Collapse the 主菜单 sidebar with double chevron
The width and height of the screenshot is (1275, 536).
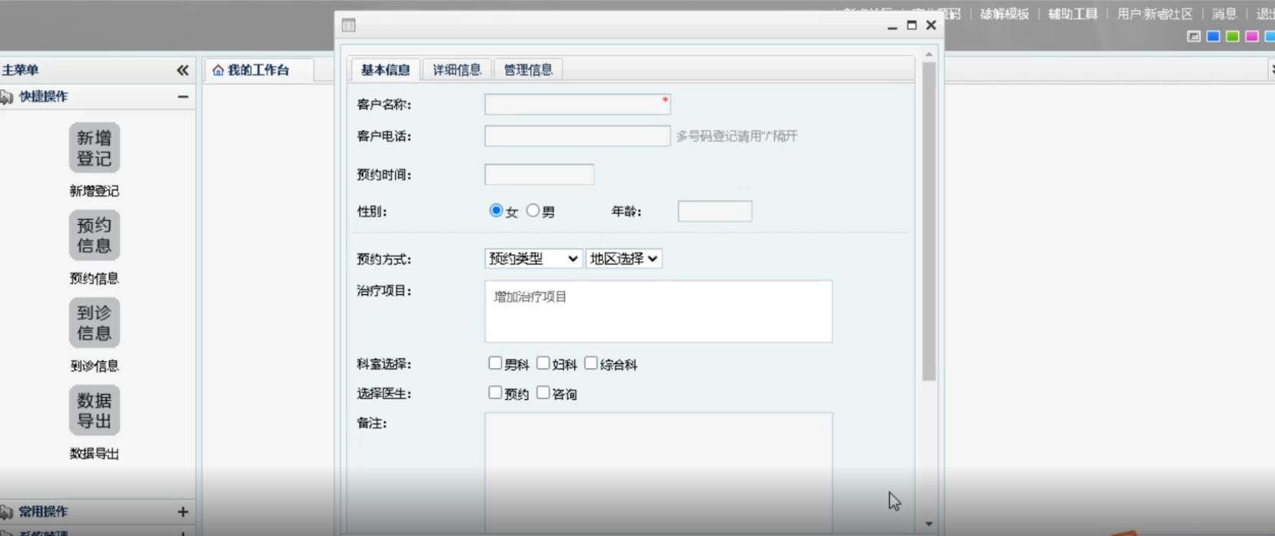tap(182, 70)
